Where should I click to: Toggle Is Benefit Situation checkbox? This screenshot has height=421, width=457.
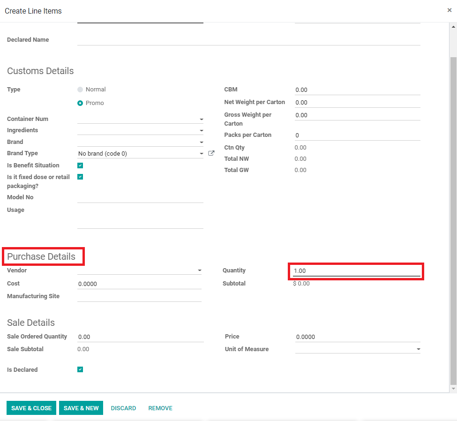[80, 165]
